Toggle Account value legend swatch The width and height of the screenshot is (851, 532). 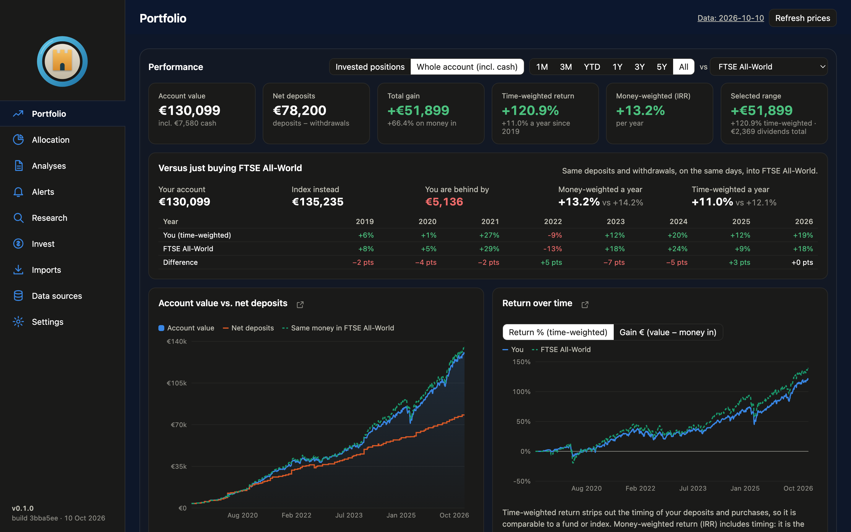coord(161,328)
